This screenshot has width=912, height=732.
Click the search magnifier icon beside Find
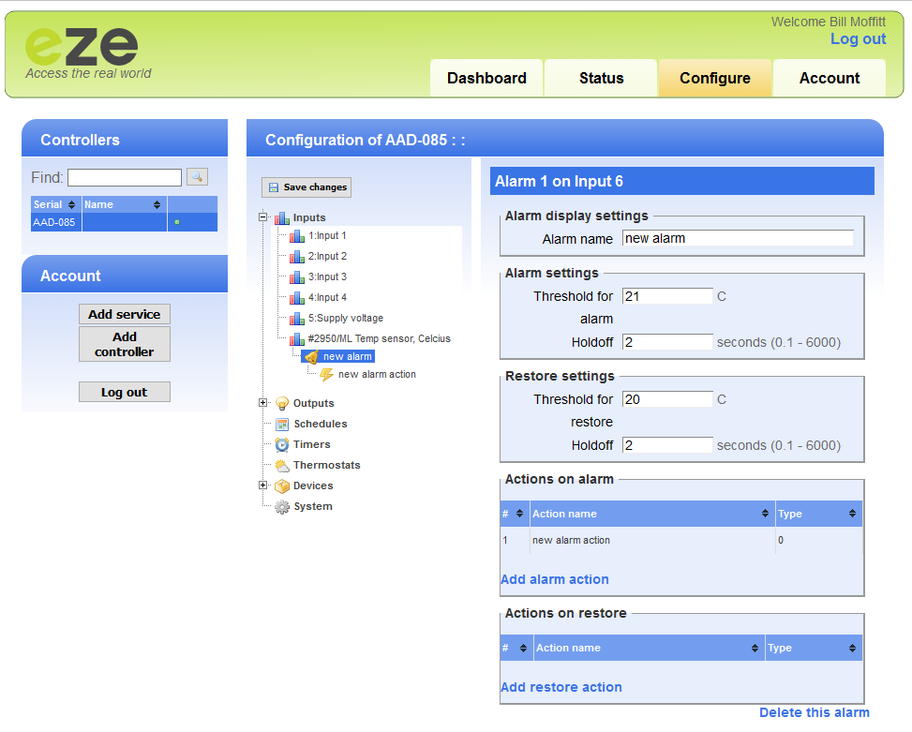197,176
